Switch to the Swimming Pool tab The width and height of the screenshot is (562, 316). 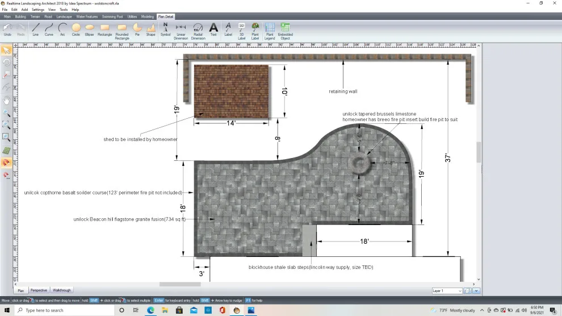click(x=112, y=16)
